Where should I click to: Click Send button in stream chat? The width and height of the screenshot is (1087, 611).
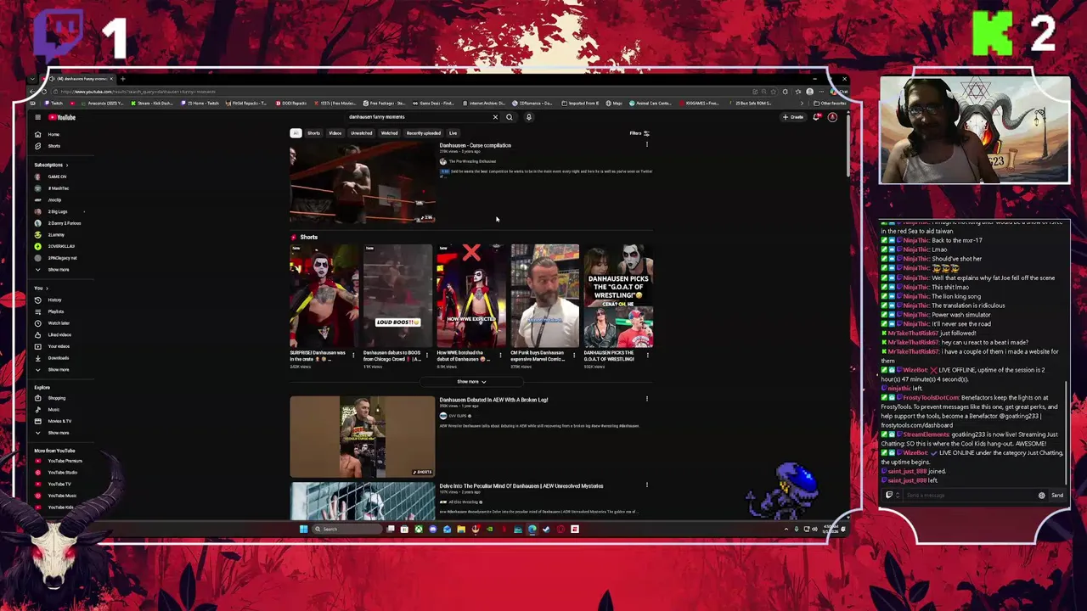[1057, 495]
